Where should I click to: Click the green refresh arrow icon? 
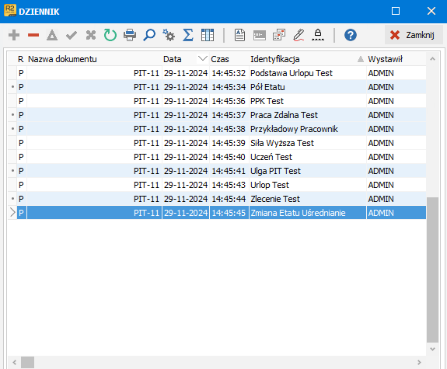tap(110, 35)
